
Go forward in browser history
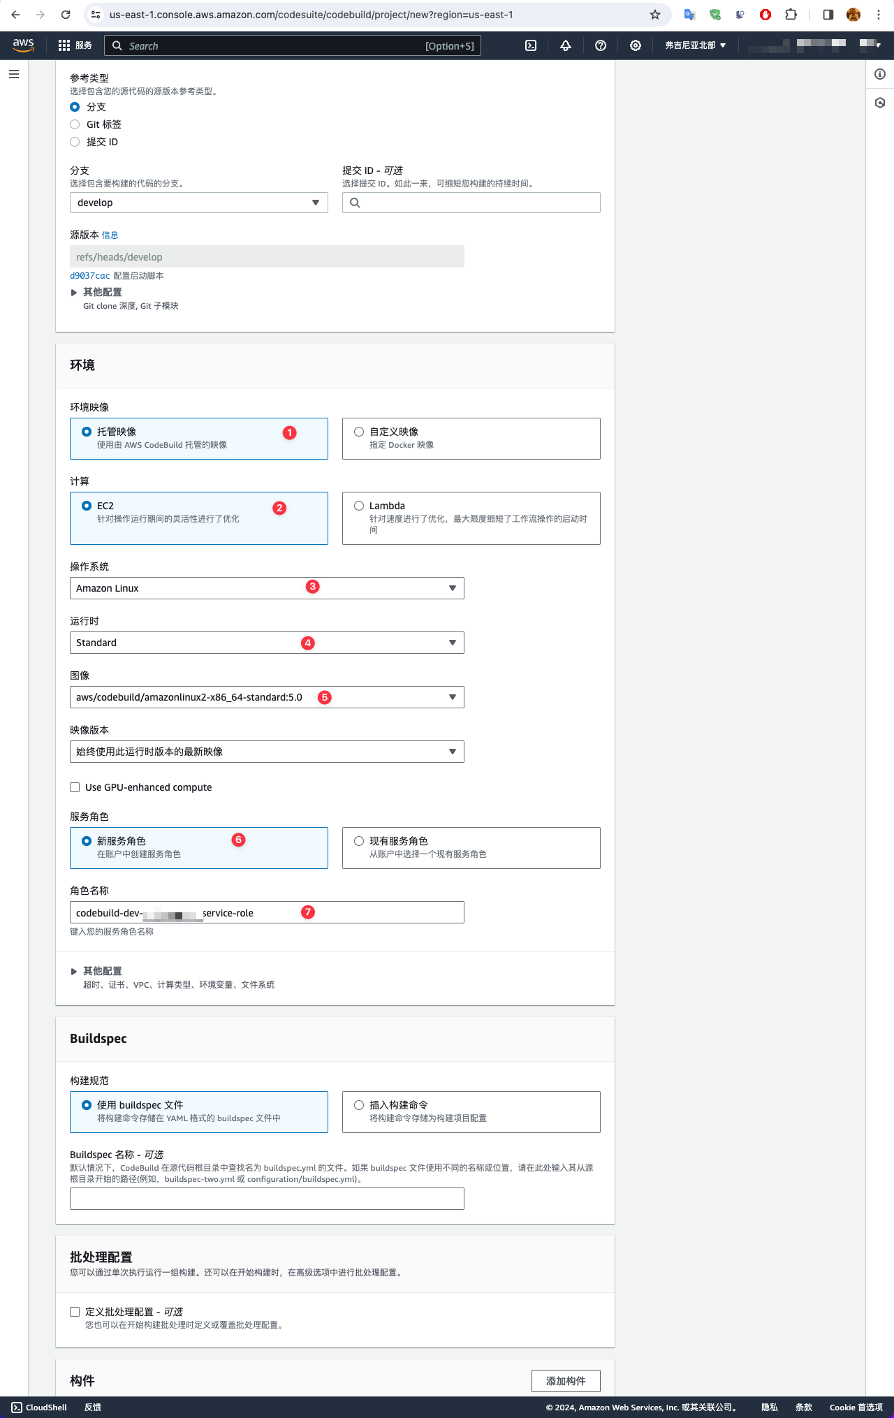point(41,15)
